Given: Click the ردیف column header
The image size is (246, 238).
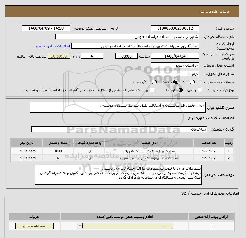Looking at the screenshot, I should pyautogui.click(x=229, y=143).
